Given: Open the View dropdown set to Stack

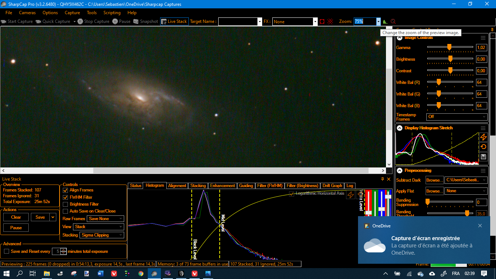Looking at the screenshot, I should [98, 227].
